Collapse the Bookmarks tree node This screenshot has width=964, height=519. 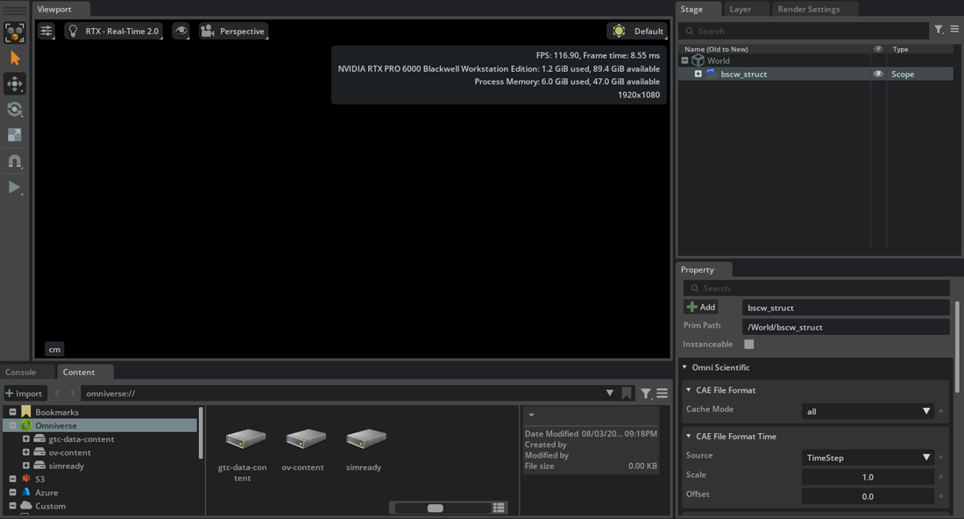13,412
